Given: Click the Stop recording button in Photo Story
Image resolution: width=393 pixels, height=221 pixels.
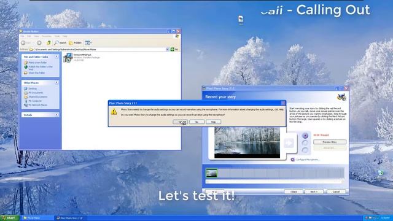Looking at the screenshot, I should [305, 143].
